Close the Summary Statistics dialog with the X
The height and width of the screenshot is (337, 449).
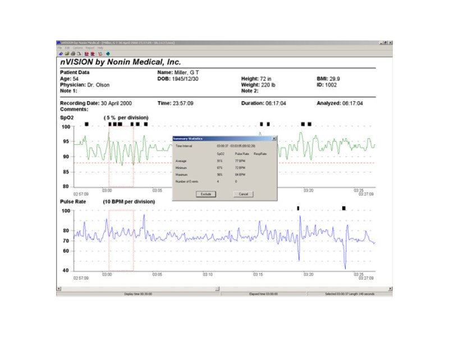274,139
